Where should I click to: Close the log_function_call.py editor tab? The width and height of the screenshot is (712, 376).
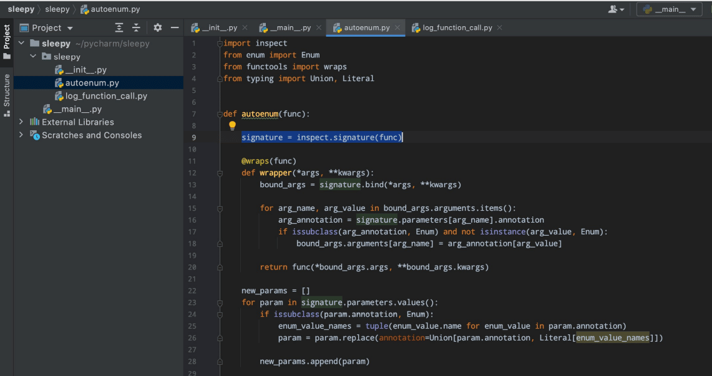499,27
